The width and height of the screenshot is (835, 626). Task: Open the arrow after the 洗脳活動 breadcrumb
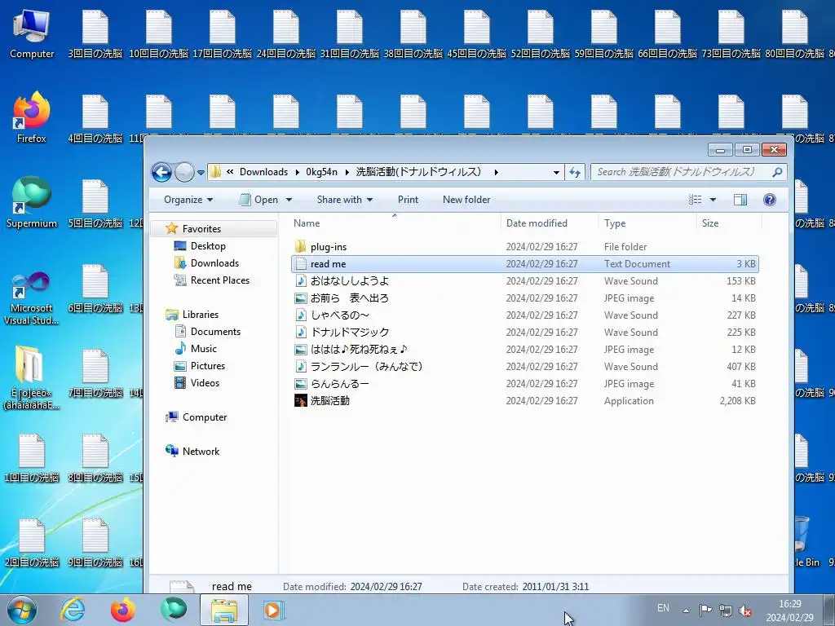pyautogui.click(x=496, y=172)
